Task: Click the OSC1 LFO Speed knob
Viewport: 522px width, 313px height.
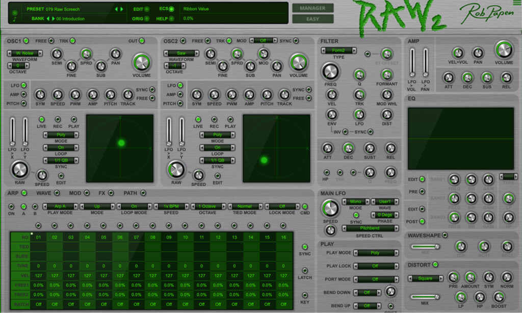Action: [x=58, y=95]
